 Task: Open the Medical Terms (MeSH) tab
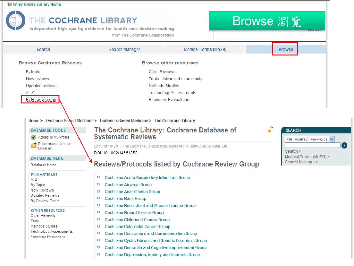205,50
